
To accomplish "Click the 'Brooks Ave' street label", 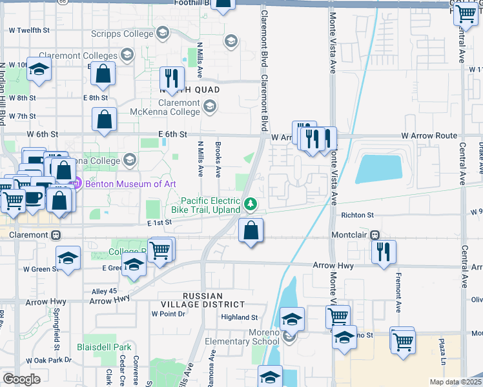I will tap(218, 160).
